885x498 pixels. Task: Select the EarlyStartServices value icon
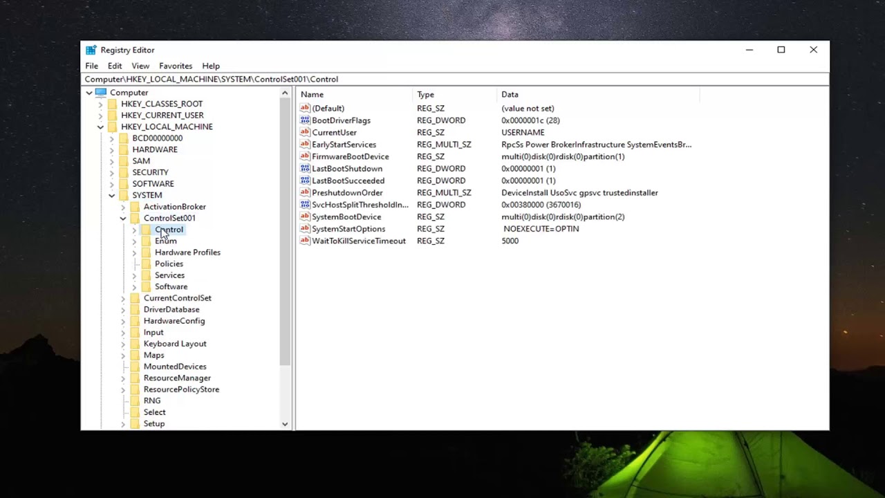[305, 145]
